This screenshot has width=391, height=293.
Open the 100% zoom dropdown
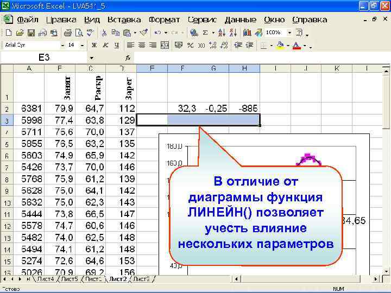[289, 33]
